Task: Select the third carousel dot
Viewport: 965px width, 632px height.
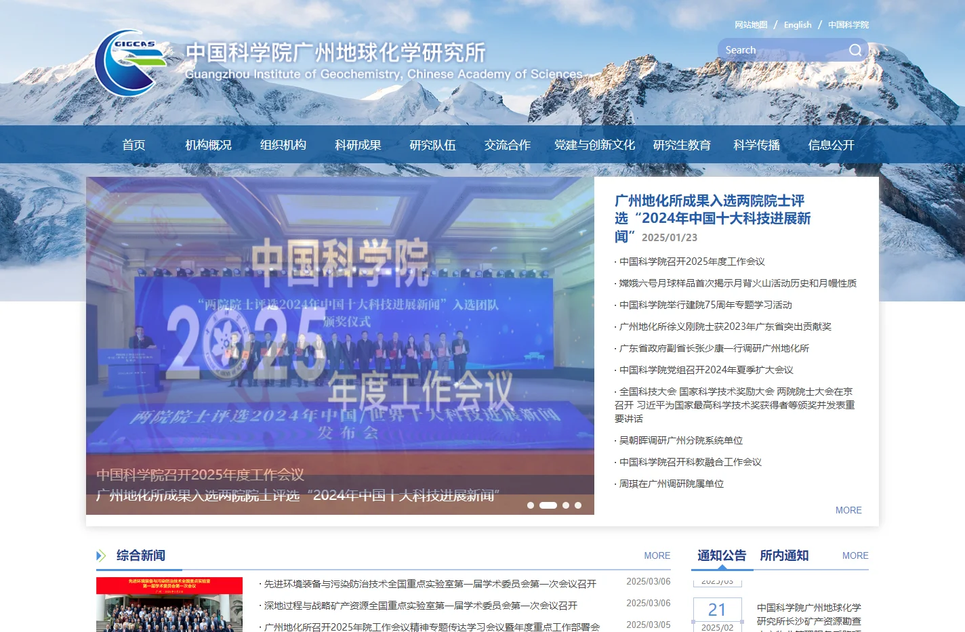Action: pyautogui.click(x=566, y=505)
